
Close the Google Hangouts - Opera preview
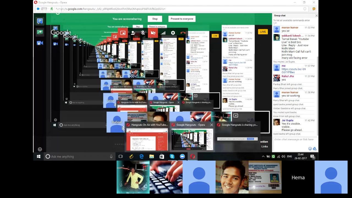[x=211, y=125]
